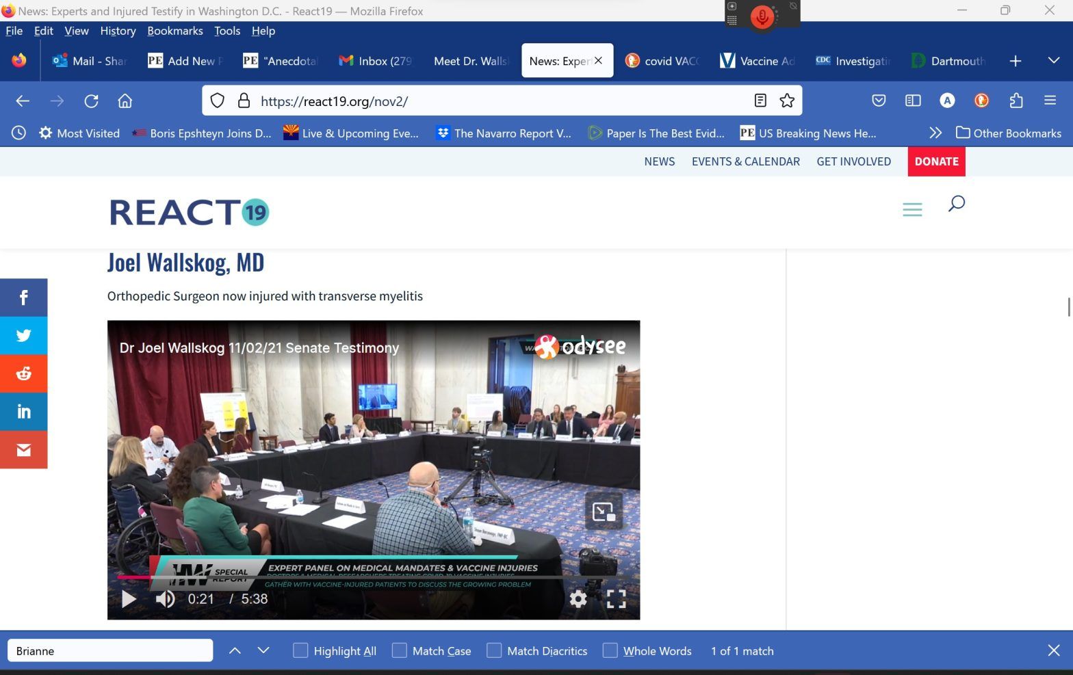
Task: Open the Extensions puzzle icon
Action: [1016, 101]
